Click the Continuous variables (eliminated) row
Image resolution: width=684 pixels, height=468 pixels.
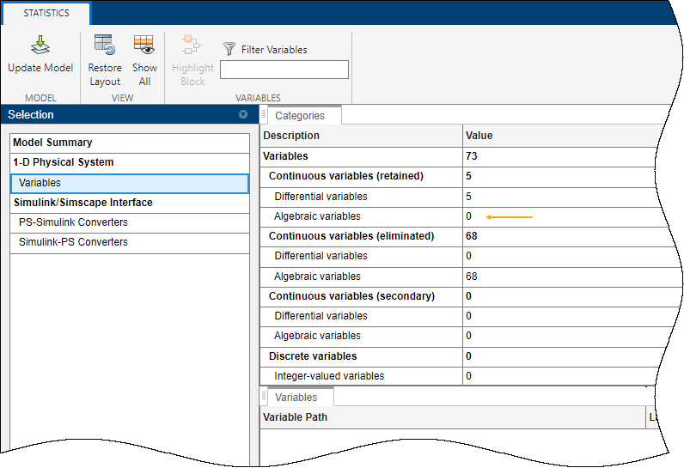click(351, 236)
